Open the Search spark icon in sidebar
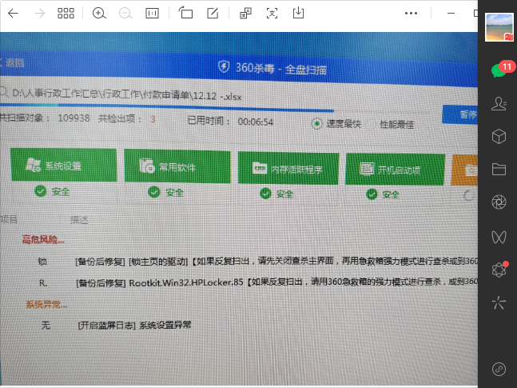Image resolution: width=517 pixels, height=388 pixels. point(499,302)
